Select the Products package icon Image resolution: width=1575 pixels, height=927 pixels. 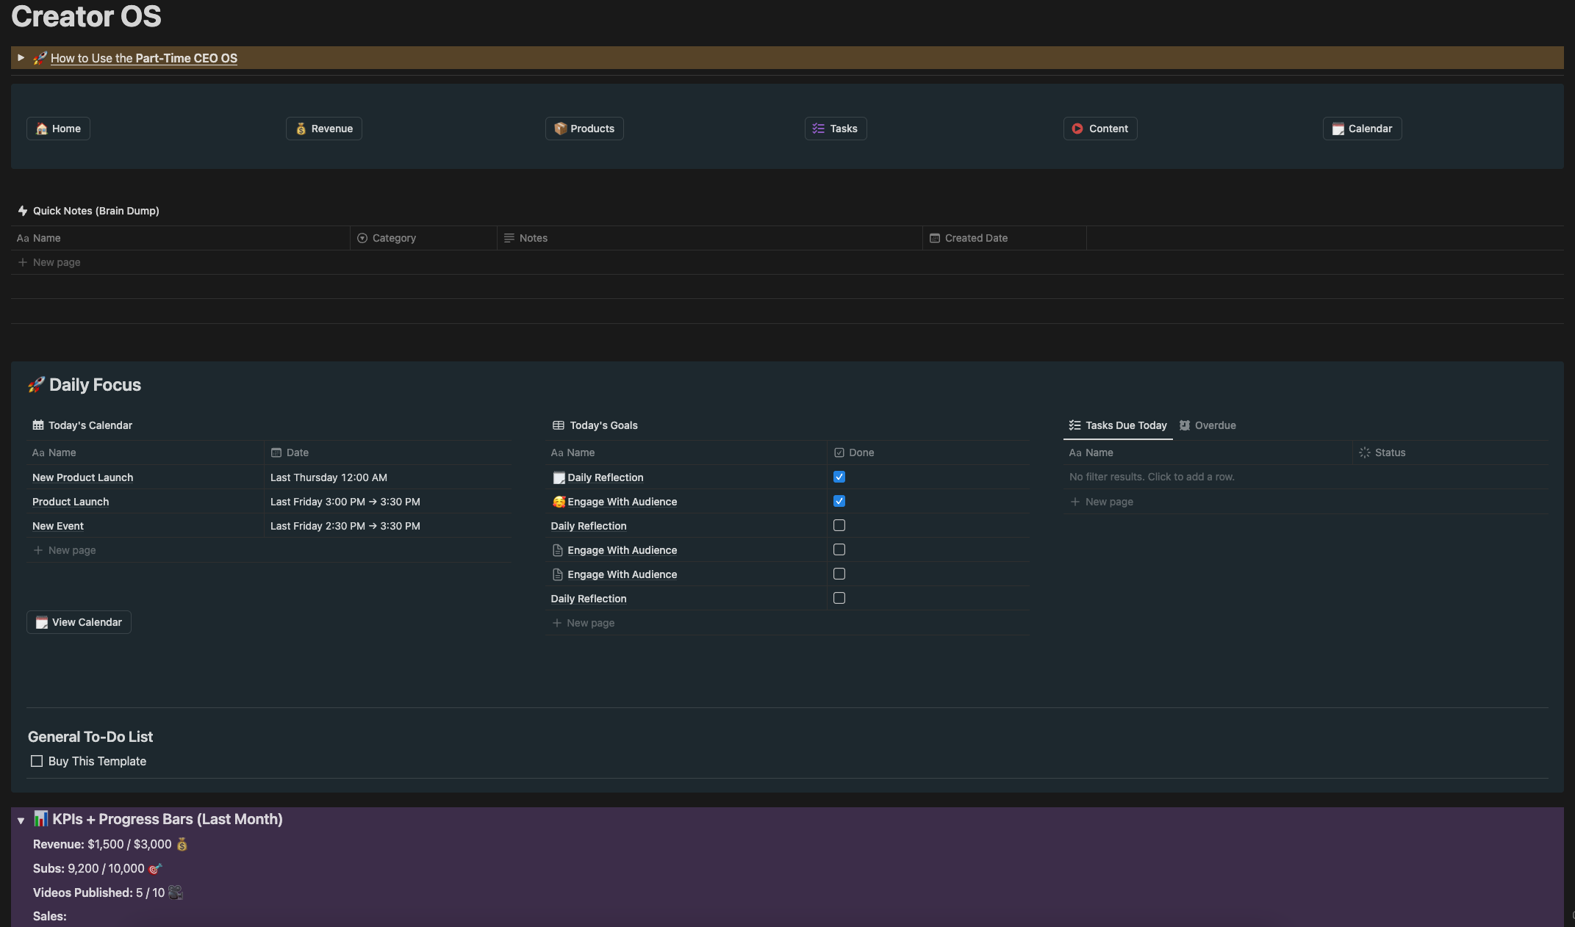tap(561, 129)
